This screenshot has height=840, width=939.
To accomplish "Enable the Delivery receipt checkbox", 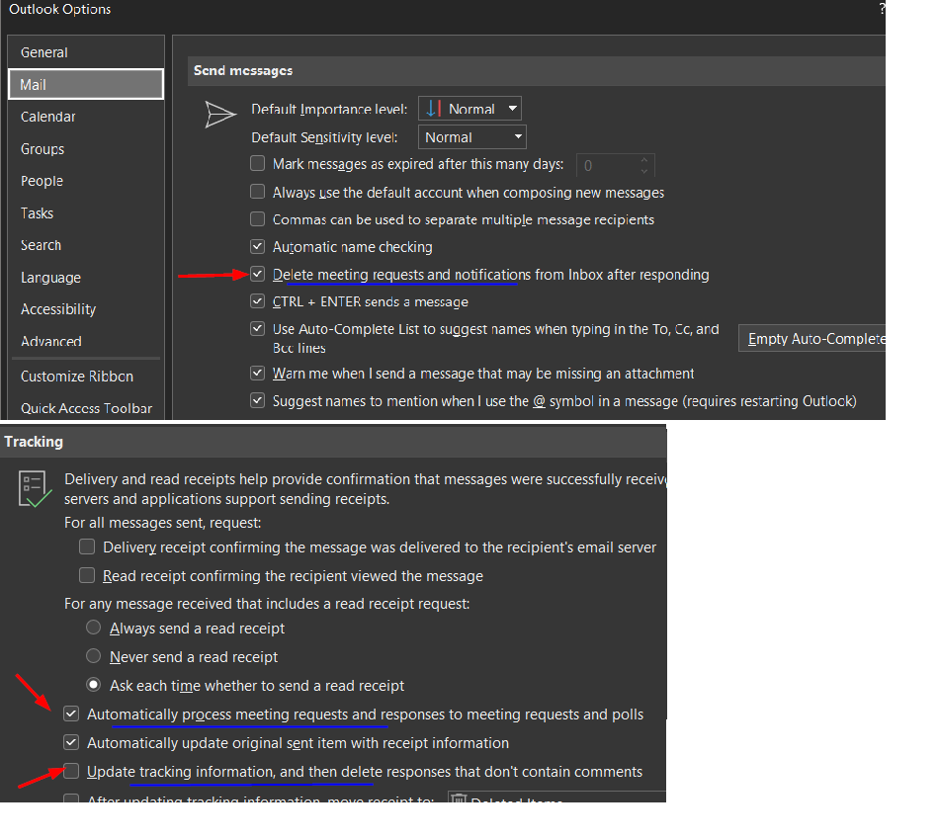I will click(87, 546).
